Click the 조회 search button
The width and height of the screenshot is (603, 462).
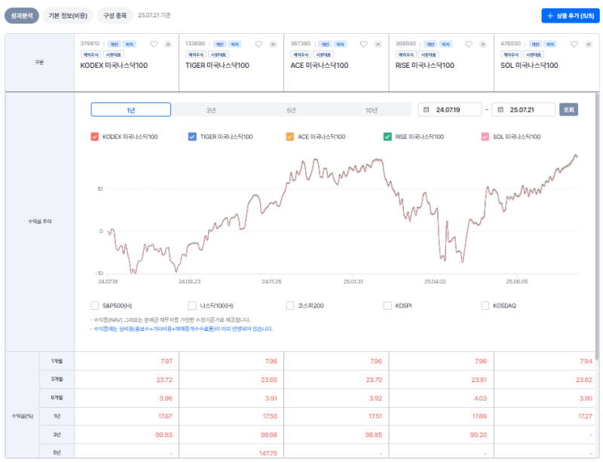pyautogui.click(x=569, y=109)
